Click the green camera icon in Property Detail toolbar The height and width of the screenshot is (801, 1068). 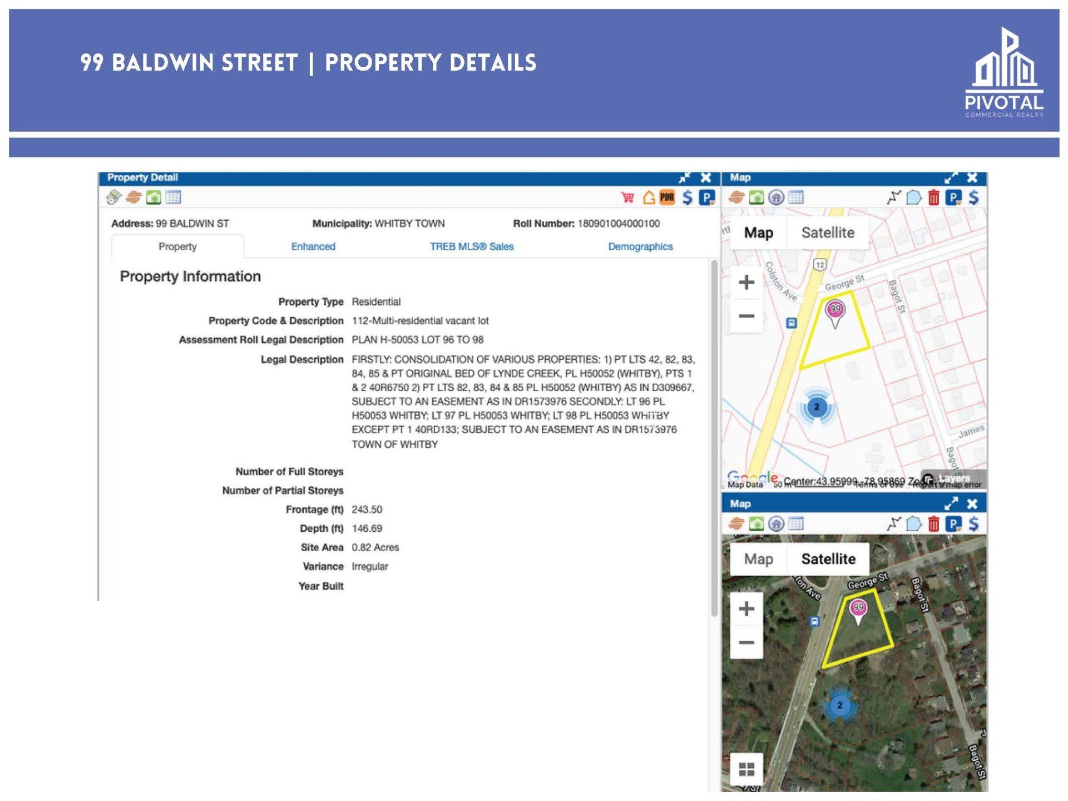154,197
